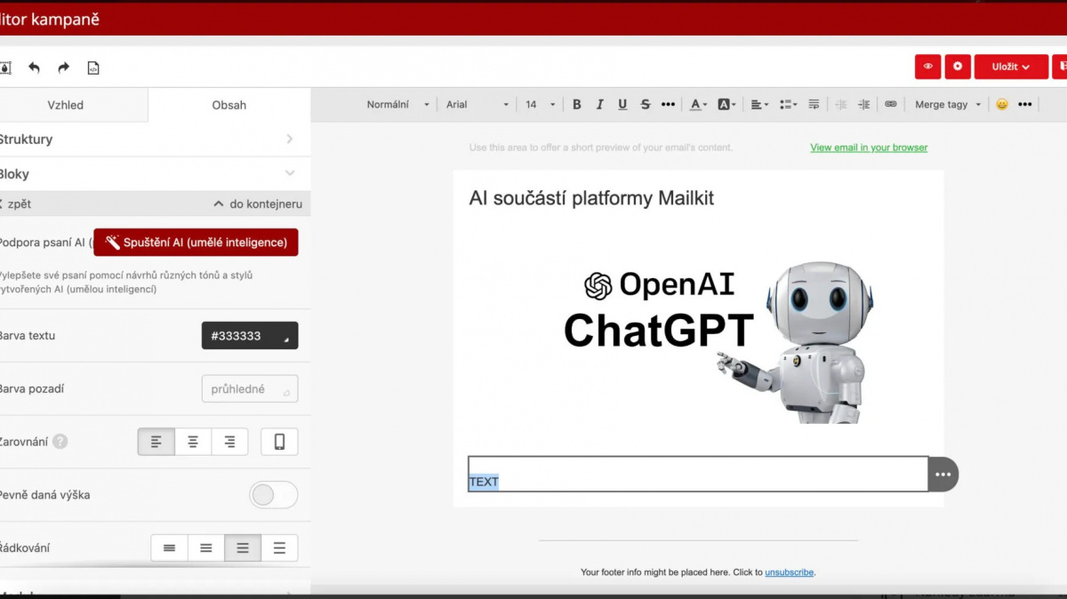Viewport: 1067px width, 599px height.
Task: Open the #333333 text color picker
Action: pyautogui.click(x=249, y=336)
